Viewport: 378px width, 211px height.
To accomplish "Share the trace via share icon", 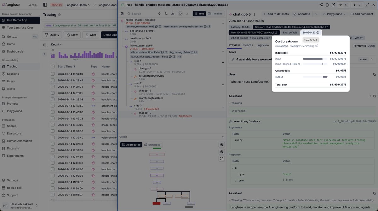I will (321, 5).
